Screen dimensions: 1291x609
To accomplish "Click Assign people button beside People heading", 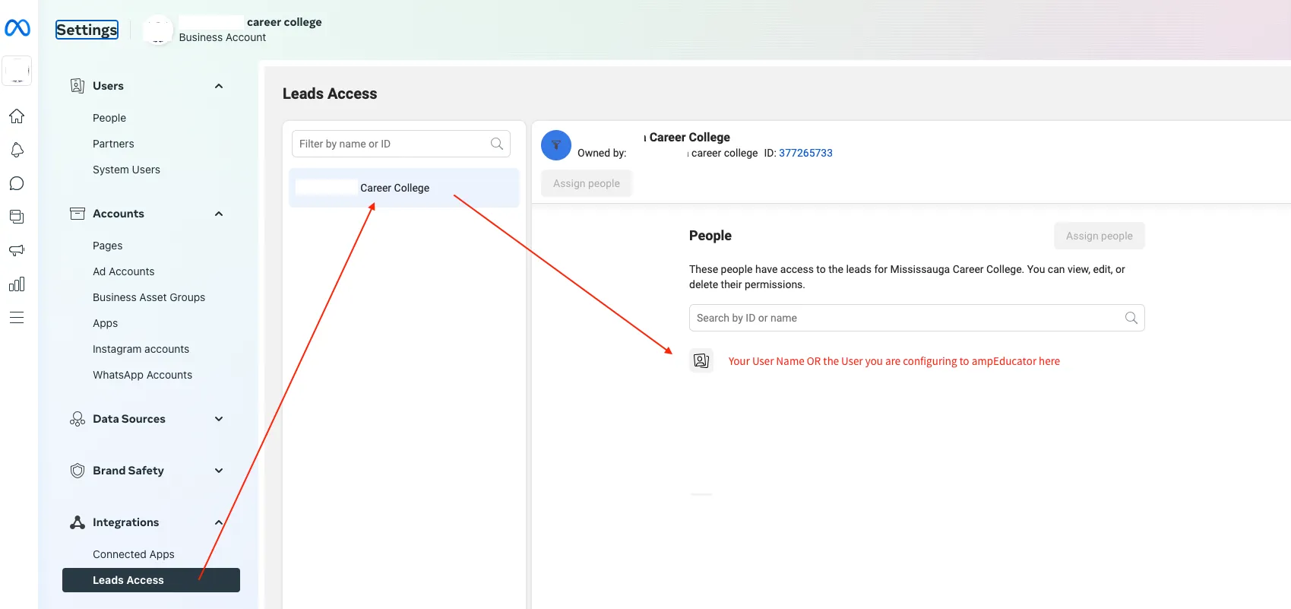I will click(x=1100, y=236).
